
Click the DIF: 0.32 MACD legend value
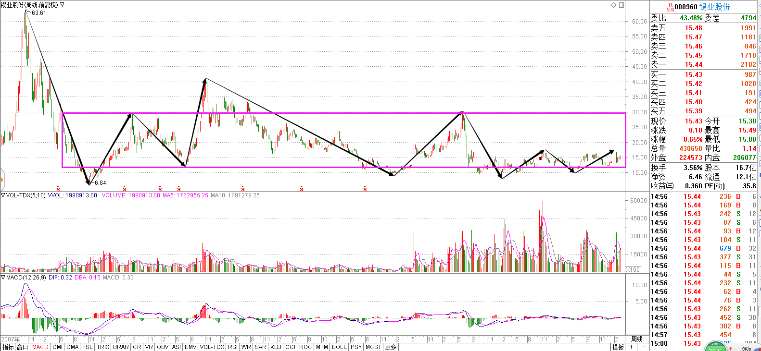(x=60, y=278)
